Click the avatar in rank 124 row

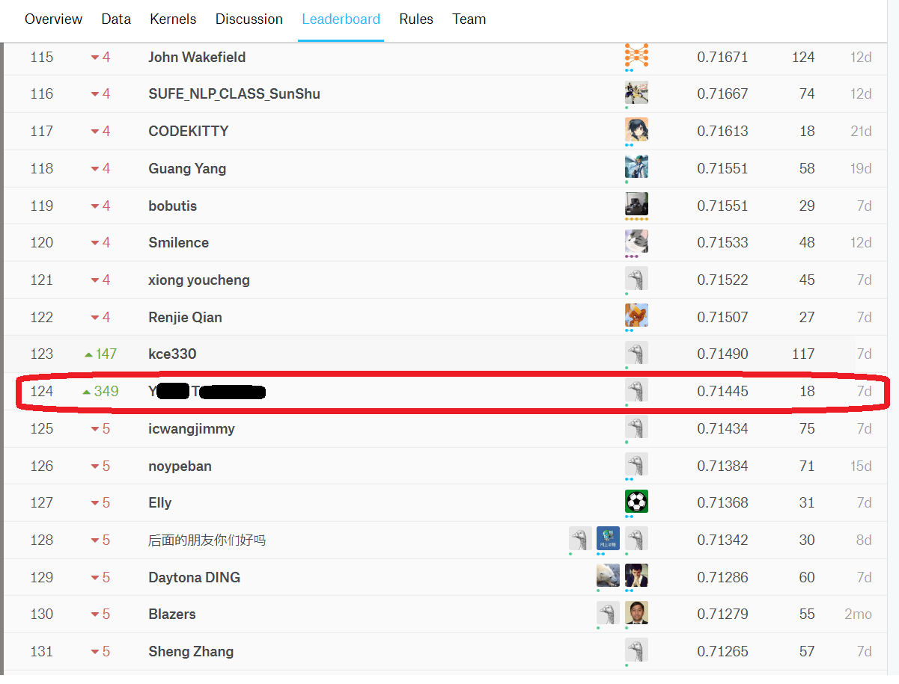pyautogui.click(x=636, y=389)
